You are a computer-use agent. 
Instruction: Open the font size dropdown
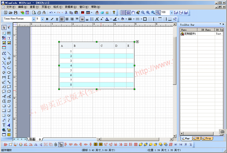pyautogui.click(x=42, y=19)
